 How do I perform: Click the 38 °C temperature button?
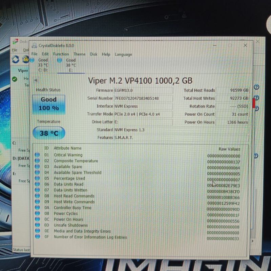(x=49, y=133)
